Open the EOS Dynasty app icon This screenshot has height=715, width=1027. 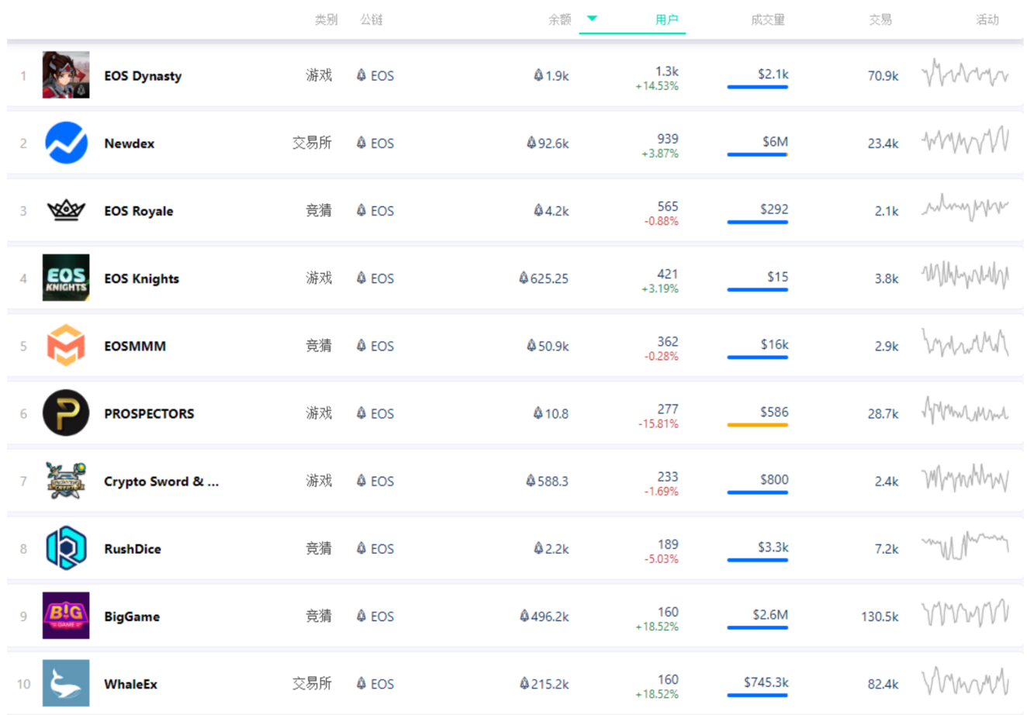pos(66,75)
